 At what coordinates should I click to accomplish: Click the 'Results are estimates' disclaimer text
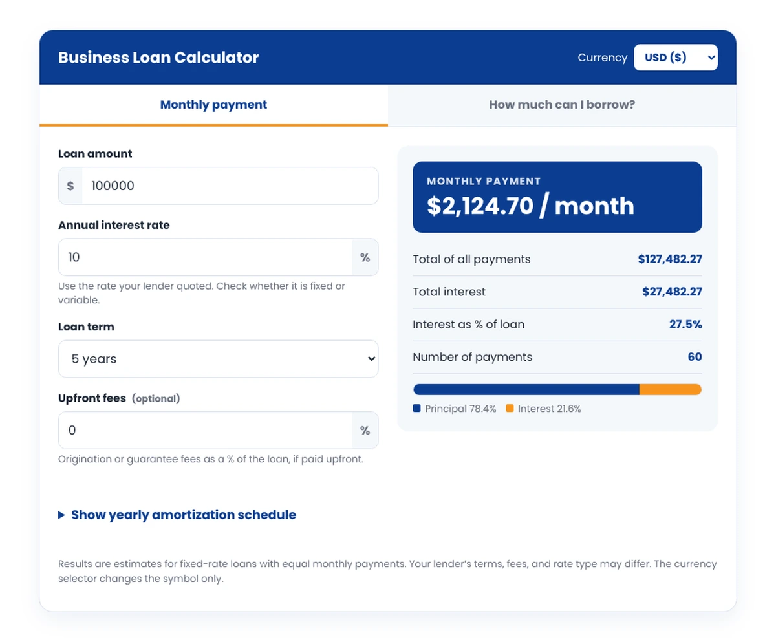tap(387, 572)
